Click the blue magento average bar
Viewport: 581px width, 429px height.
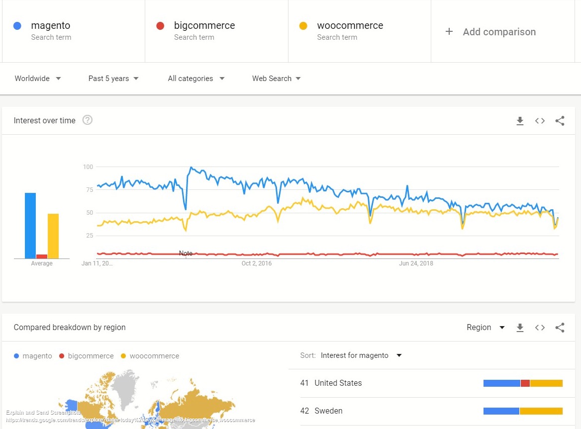[x=30, y=225]
